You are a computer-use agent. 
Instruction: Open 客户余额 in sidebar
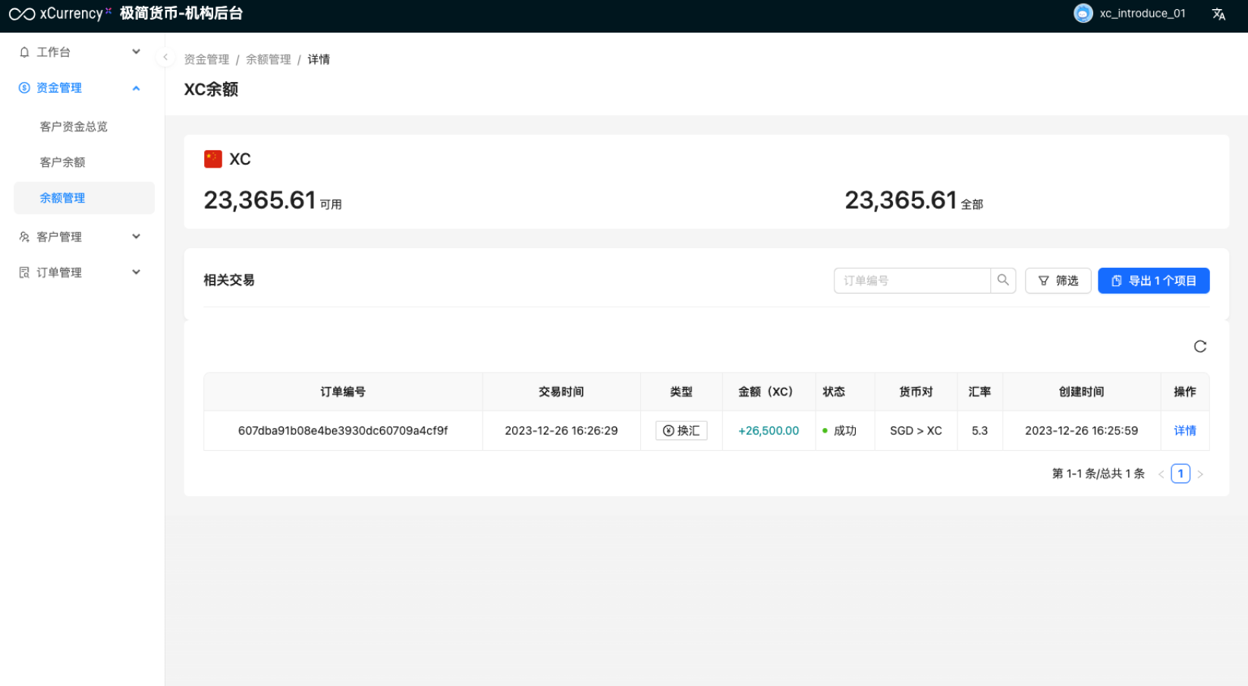point(62,162)
